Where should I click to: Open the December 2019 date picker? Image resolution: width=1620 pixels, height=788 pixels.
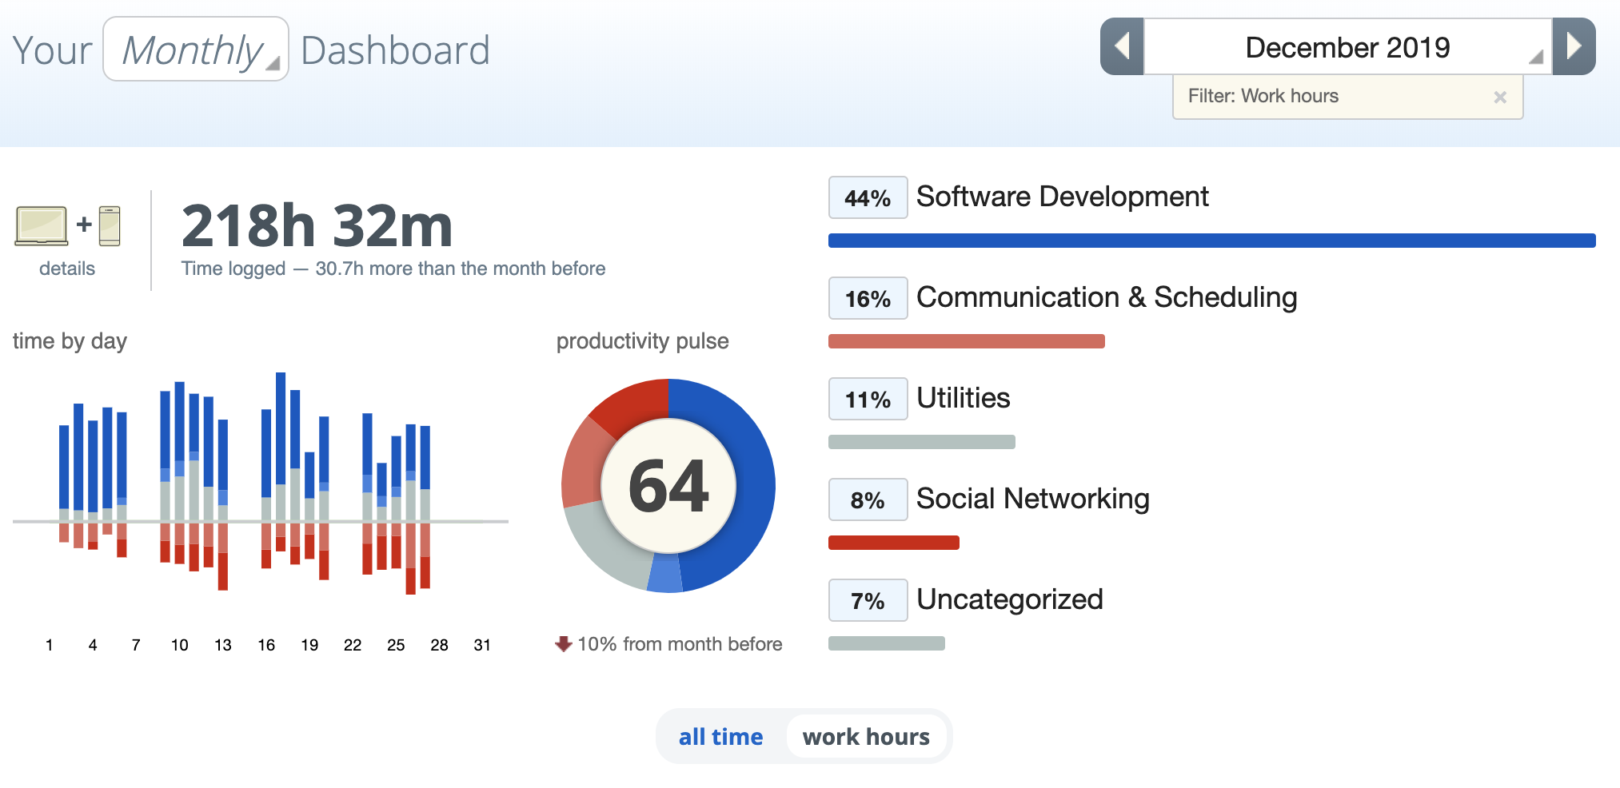click(1347, 48)
